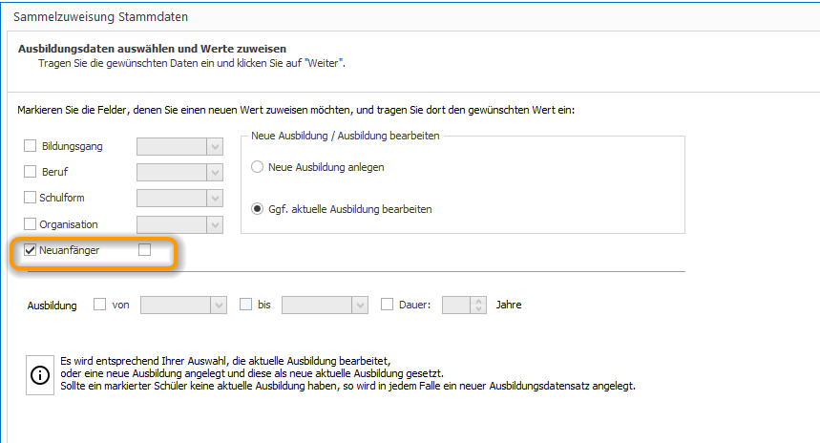
Task: Check the Schulform field checkbox
Action: tap(31, 198)
